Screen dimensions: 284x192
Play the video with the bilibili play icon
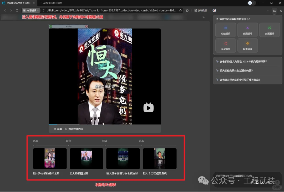coord(149,107)
